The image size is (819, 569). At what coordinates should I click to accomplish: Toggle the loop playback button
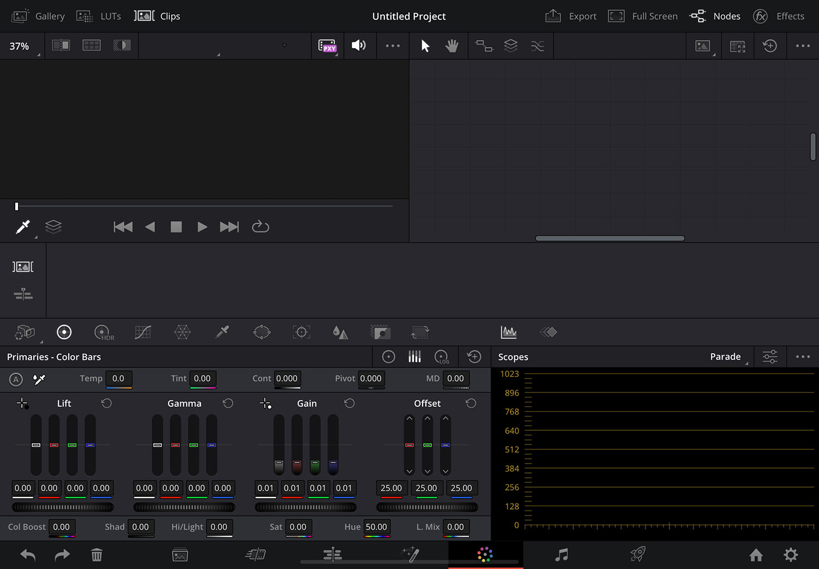click(x=260, y=227)
